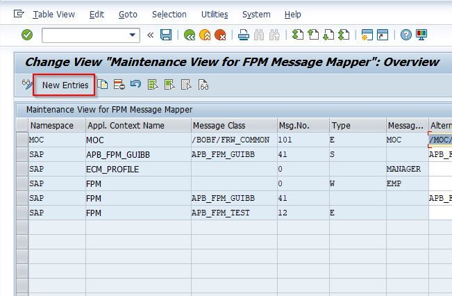Click the yellow Exit icon
The height and width of the screenshot is (296, 452).
(x=205, y=35)
